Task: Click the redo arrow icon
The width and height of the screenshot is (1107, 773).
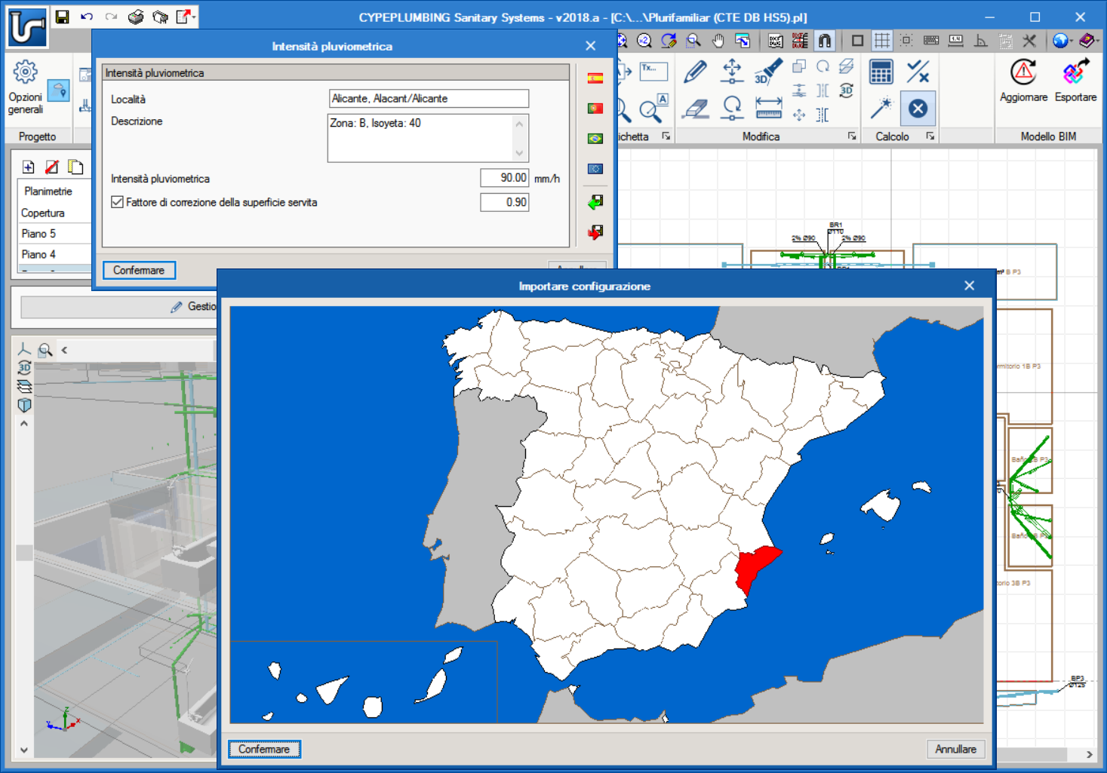Action: click(111, 17)
